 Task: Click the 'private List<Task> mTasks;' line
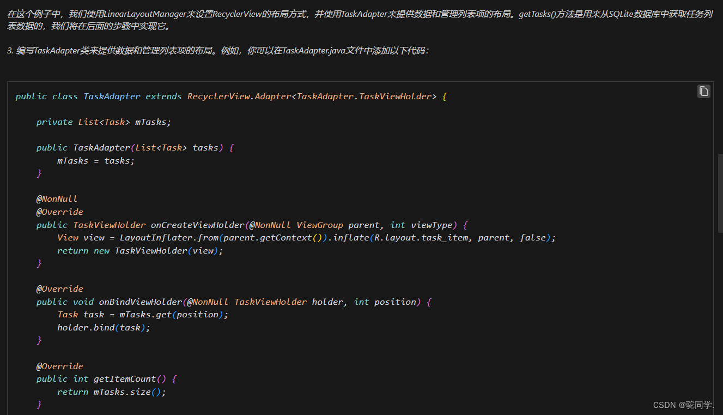pyautogui.click(x=104, y=122)
